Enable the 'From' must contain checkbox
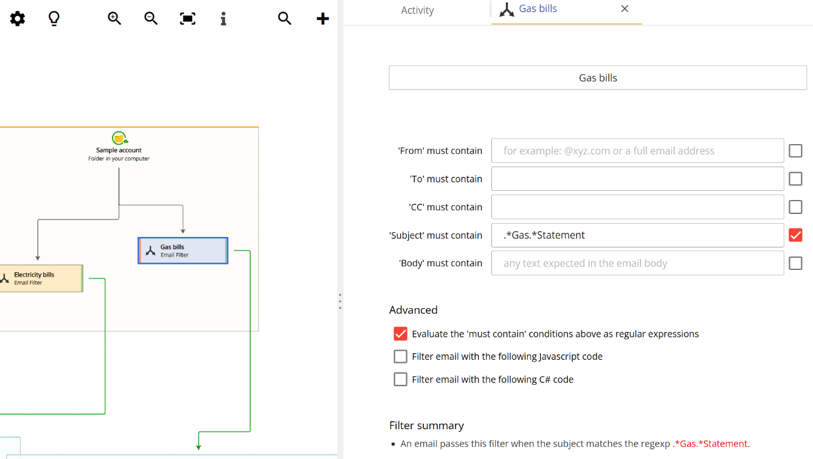 [795, 150]
